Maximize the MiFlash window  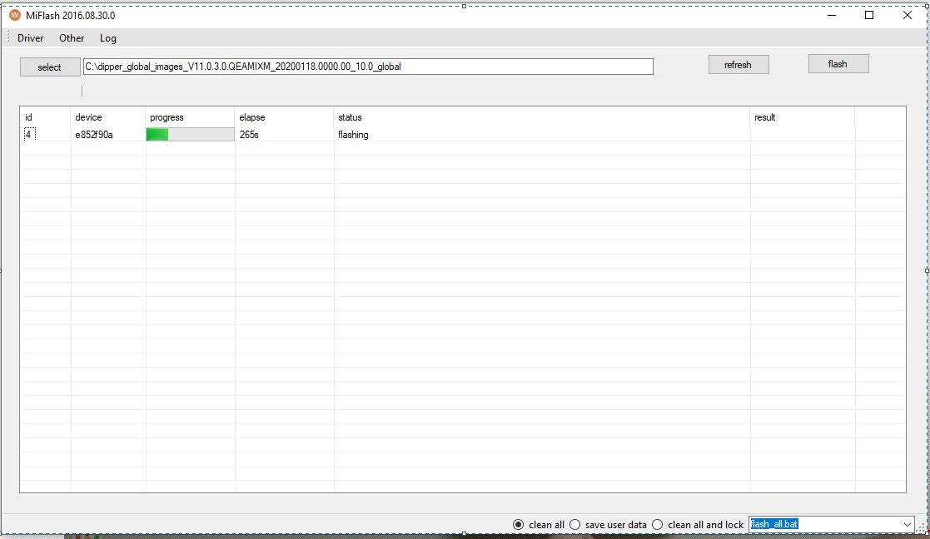tap(869, 16)
